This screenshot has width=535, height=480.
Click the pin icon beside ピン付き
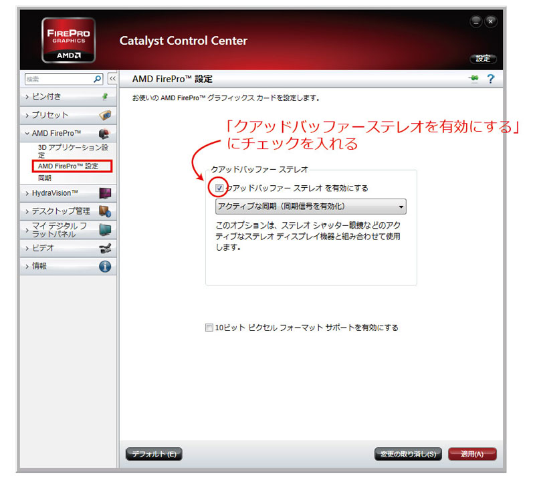point(105,96)
